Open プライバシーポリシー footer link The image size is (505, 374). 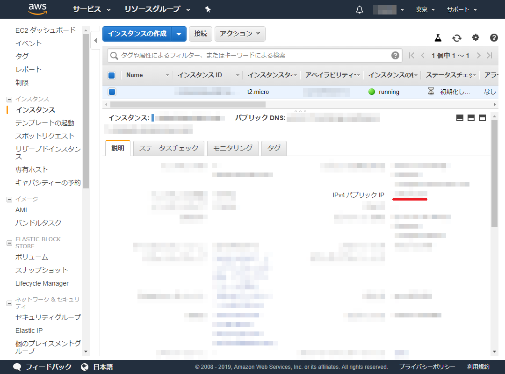[x=427, y=367]
